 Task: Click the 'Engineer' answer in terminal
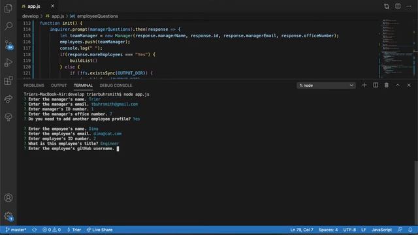click(x=110, y=144)
